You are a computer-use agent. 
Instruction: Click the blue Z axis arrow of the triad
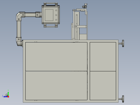click(6, 97)
